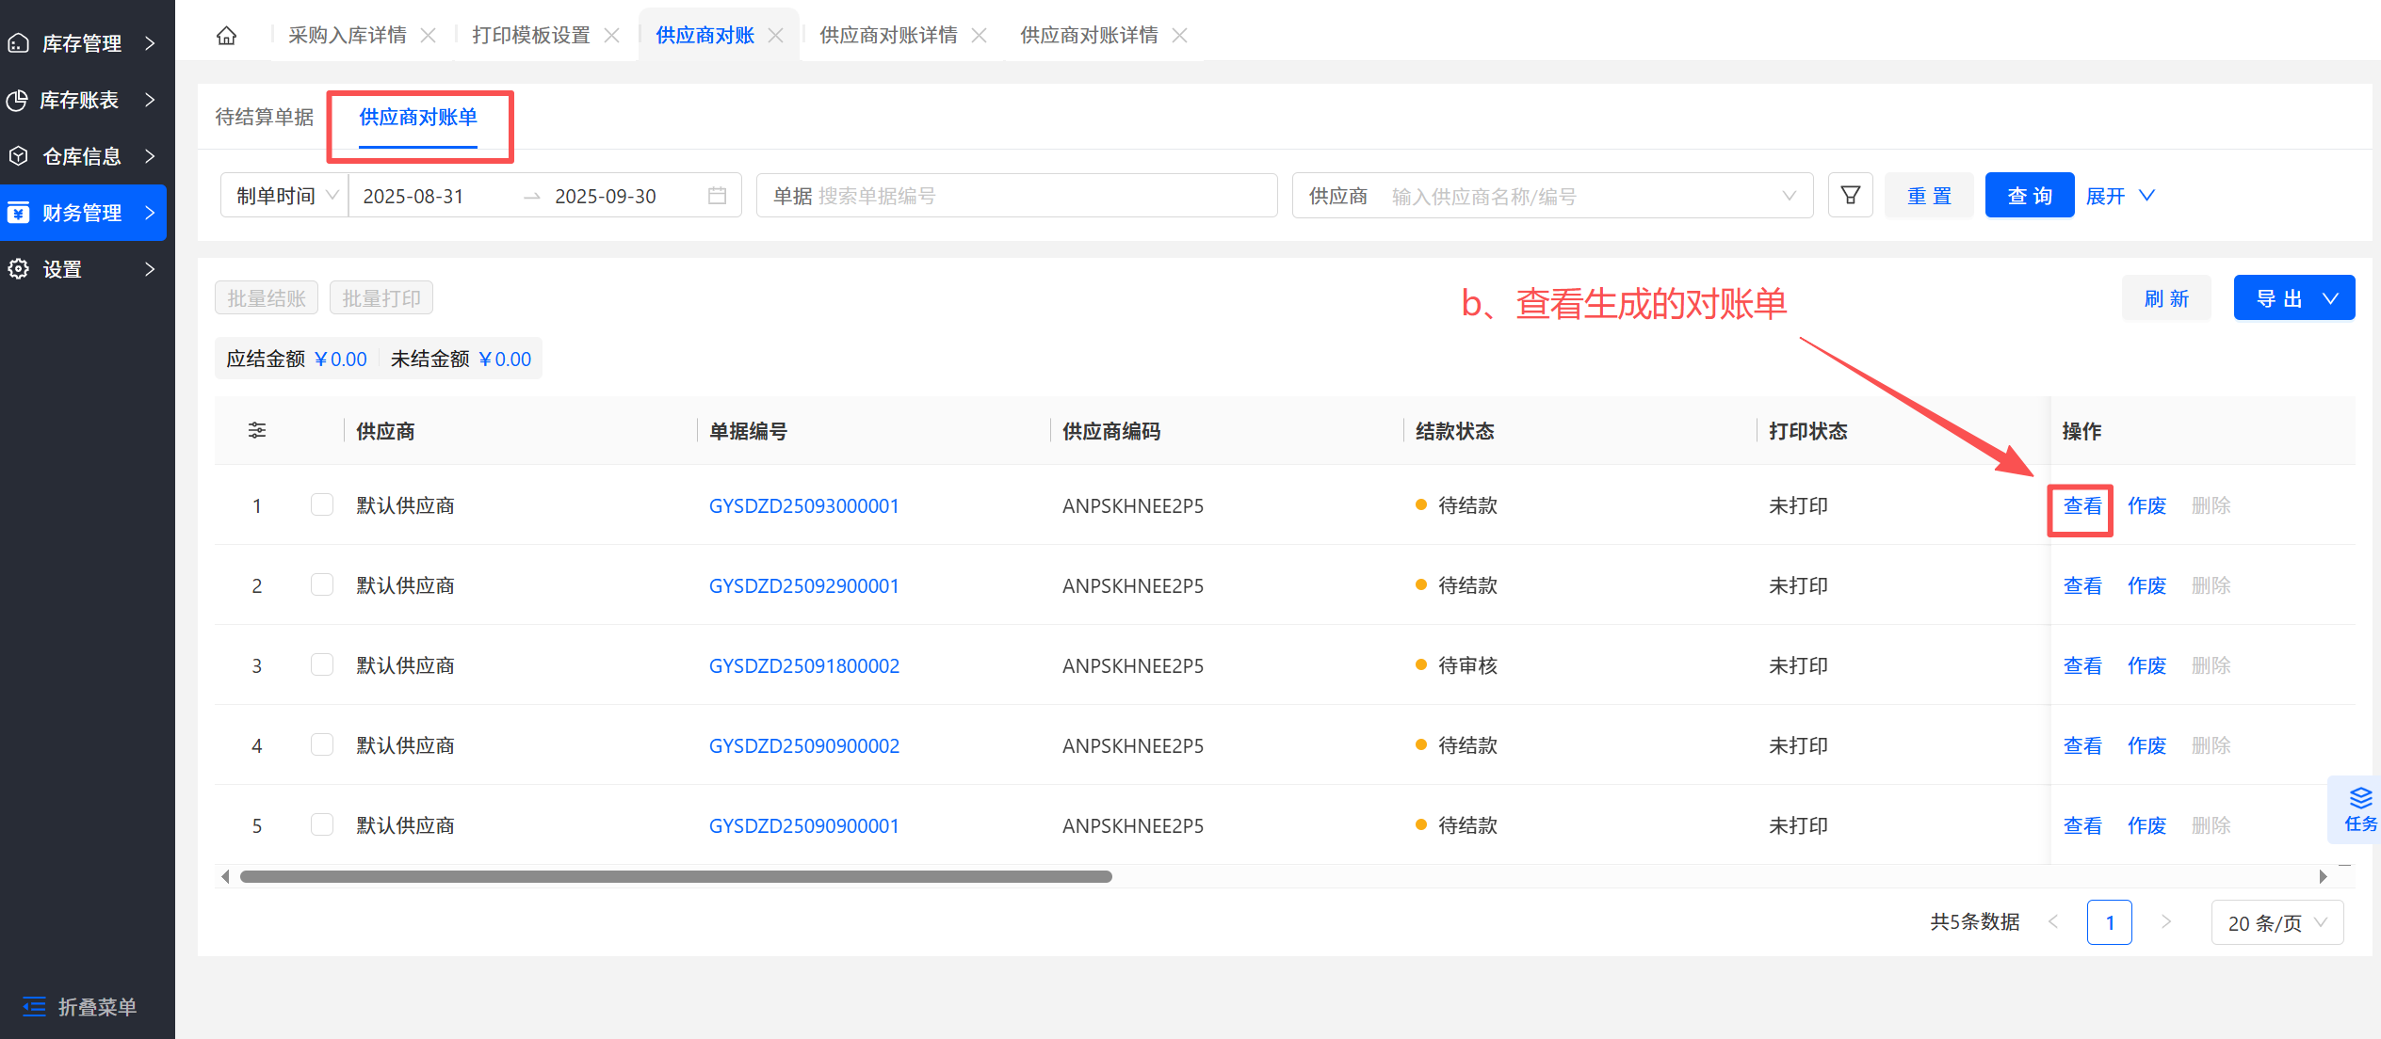Open the column settings icon in table header
Image resolution: width=2381 pixels, height=1039 pixels.
pyautogui.click(x=257, y=431)
